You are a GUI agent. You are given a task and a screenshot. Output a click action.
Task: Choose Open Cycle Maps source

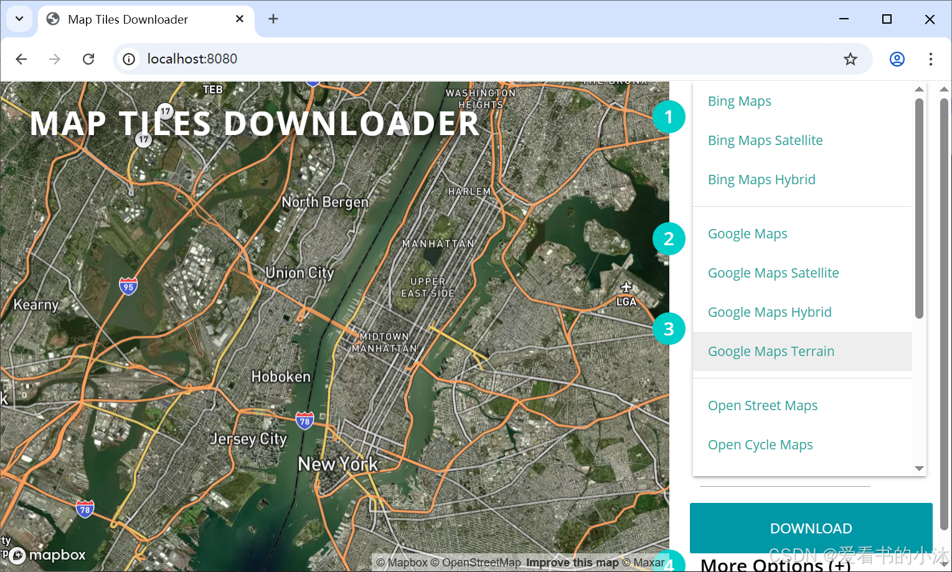pos(802,445)
